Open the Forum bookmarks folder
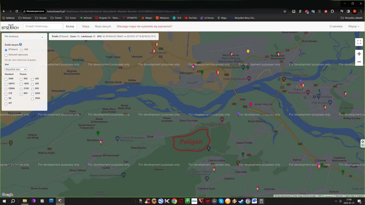The height and width of the screenshot is (205, 365). click(71, 18)
